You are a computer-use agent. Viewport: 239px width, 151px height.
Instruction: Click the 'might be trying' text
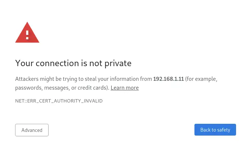(x=59, y=79)
